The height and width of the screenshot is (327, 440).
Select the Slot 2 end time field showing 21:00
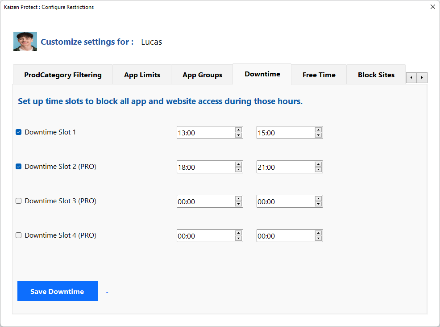click(285, 167)
